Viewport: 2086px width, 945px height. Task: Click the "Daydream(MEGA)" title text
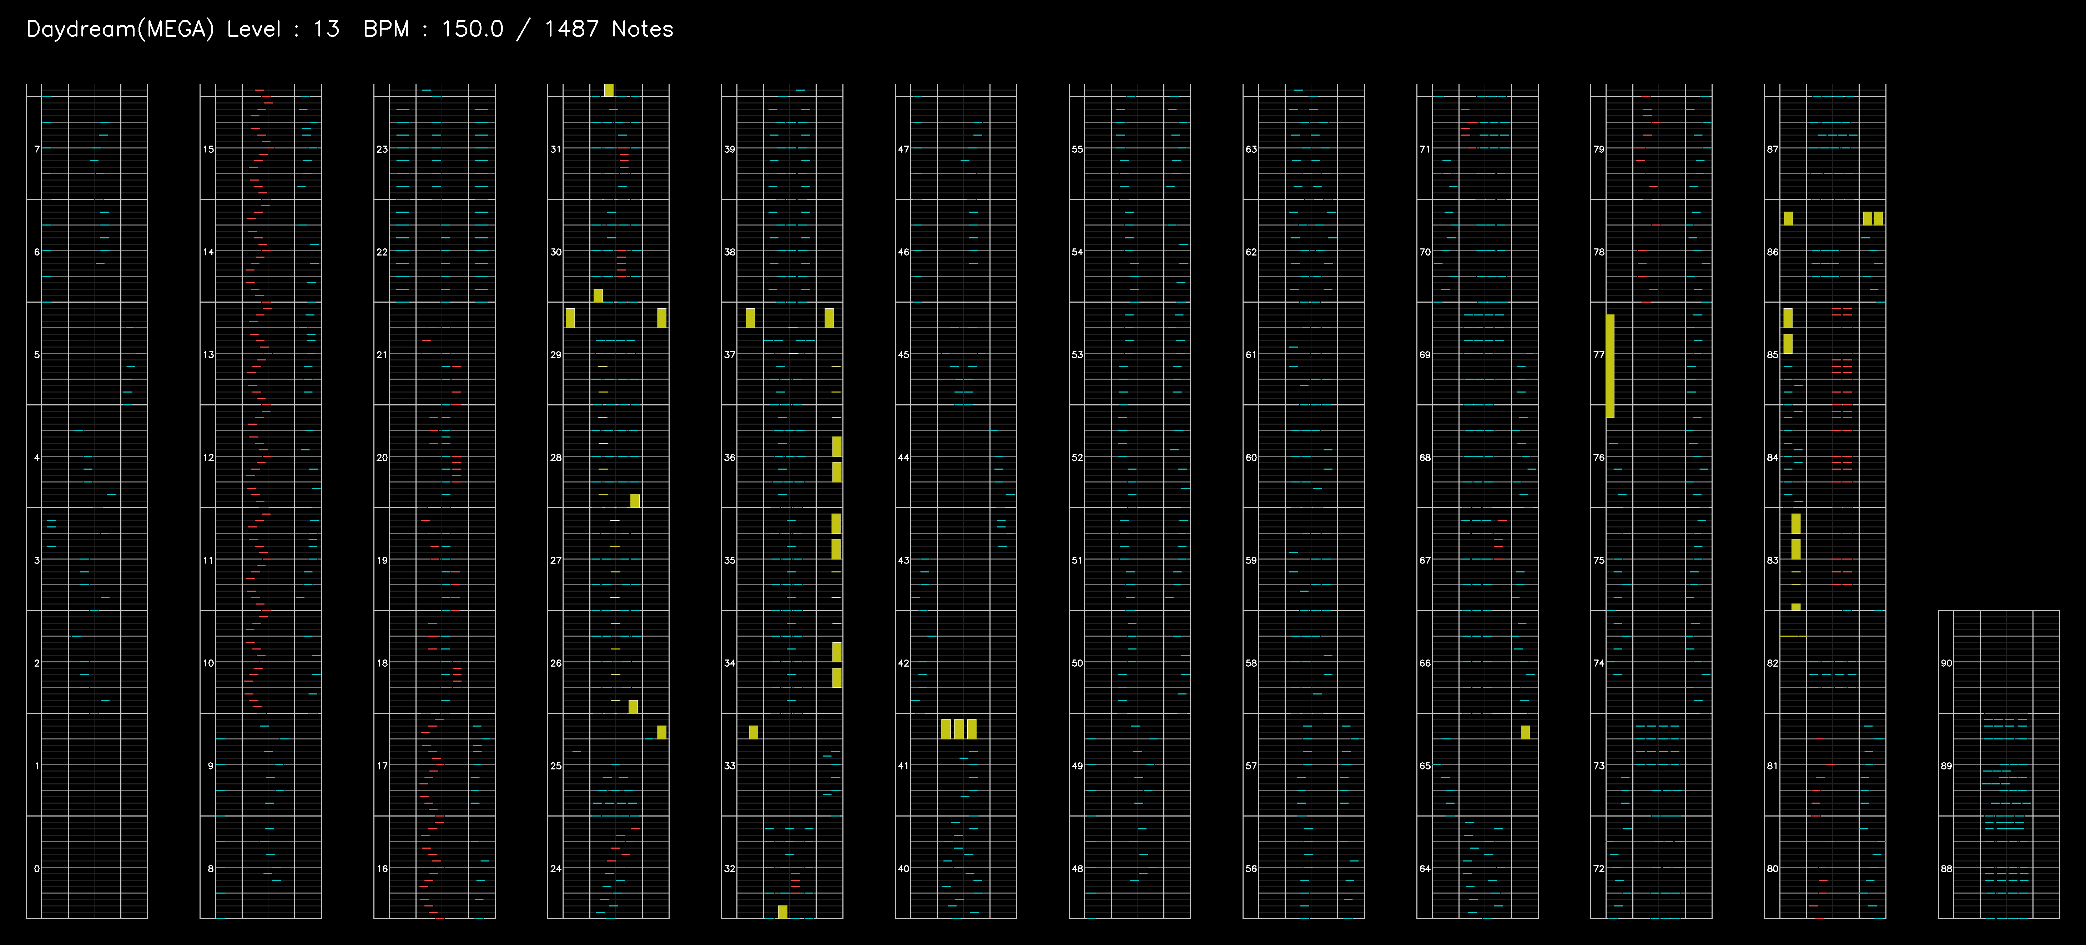click(x=120, y=29)
